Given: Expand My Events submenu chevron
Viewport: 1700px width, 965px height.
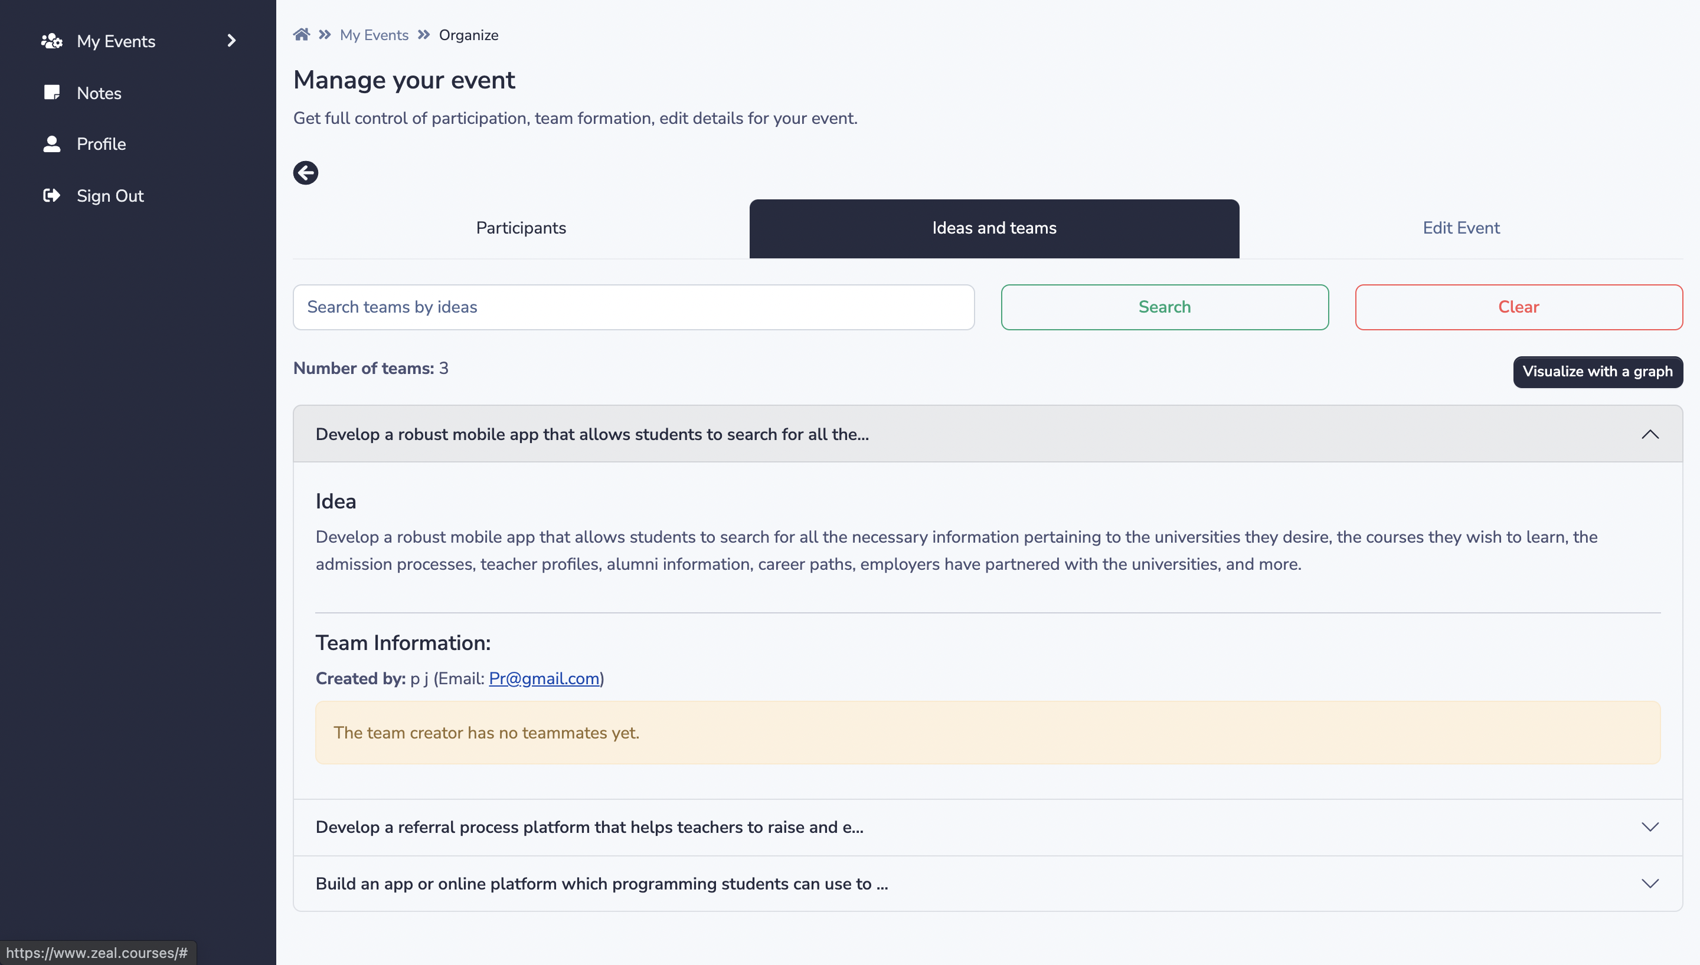Looking at the screenshot, I should tap(231, 41).
